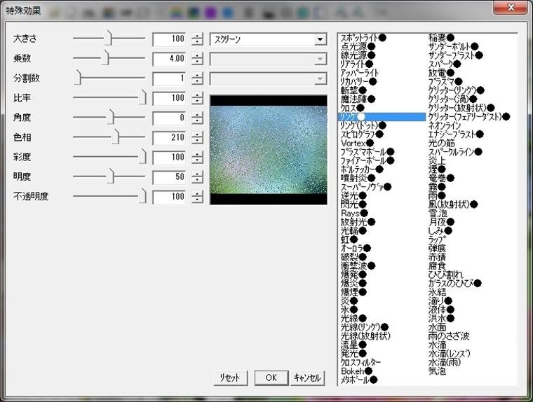The image size is (533, 402).
Task: Click the OK button
Action: click(271, 378)
